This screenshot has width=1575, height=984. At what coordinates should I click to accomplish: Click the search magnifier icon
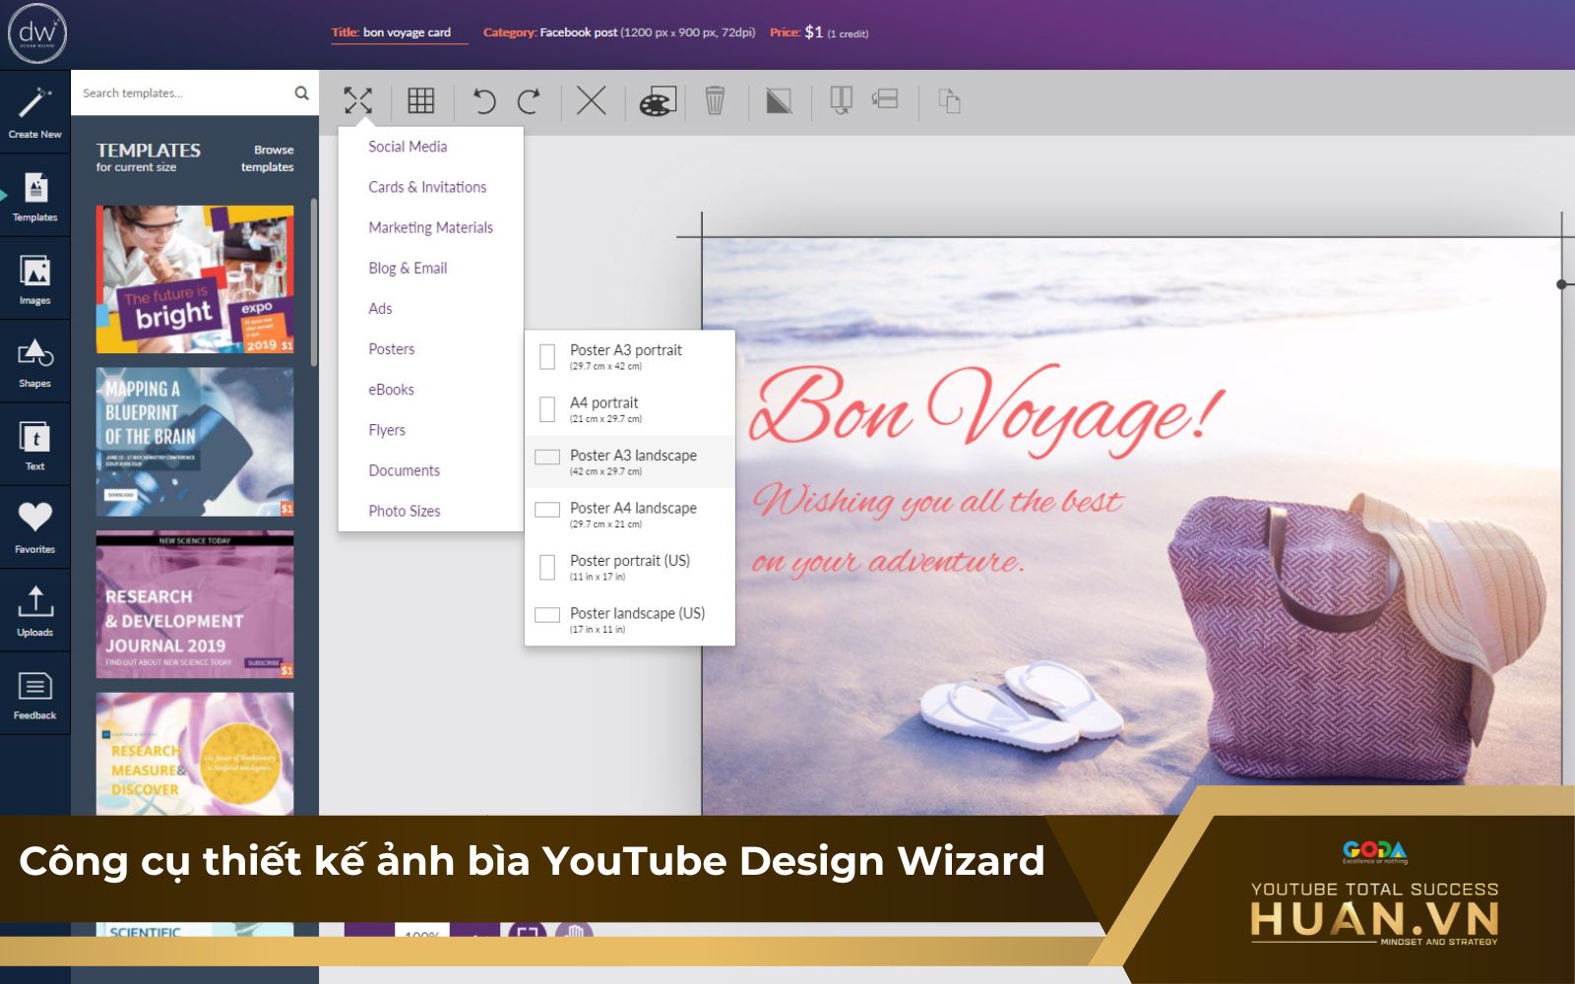[301, 92]
